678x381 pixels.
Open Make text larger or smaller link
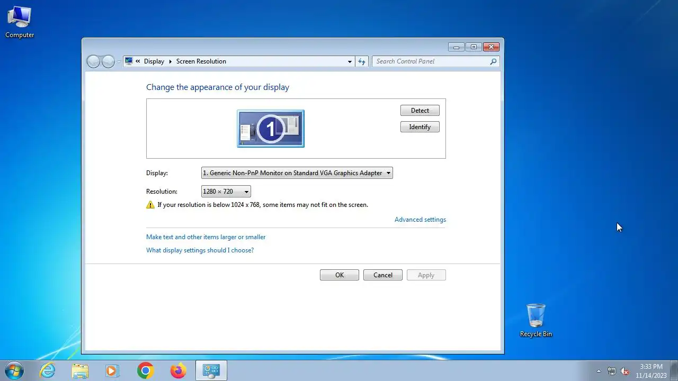pos(206,237)
